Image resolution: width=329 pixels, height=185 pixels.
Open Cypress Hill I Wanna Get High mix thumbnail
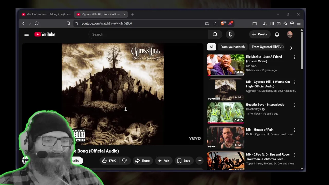226,89
